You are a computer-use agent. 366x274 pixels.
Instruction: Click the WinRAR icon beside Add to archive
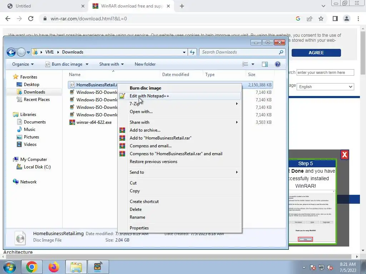[122, 130]
